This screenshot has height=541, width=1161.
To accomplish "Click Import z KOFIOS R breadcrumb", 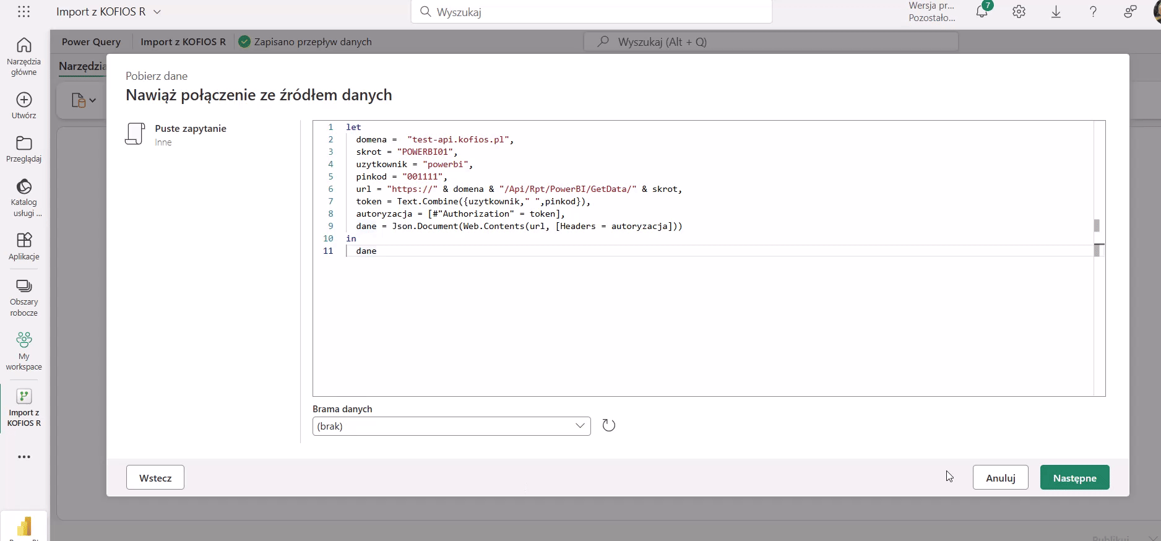I will (183, 41).
